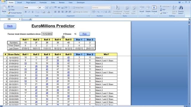Click the Back button
Image resolution: width=191 pixels, height=107 pixels.
pos(10,26)
